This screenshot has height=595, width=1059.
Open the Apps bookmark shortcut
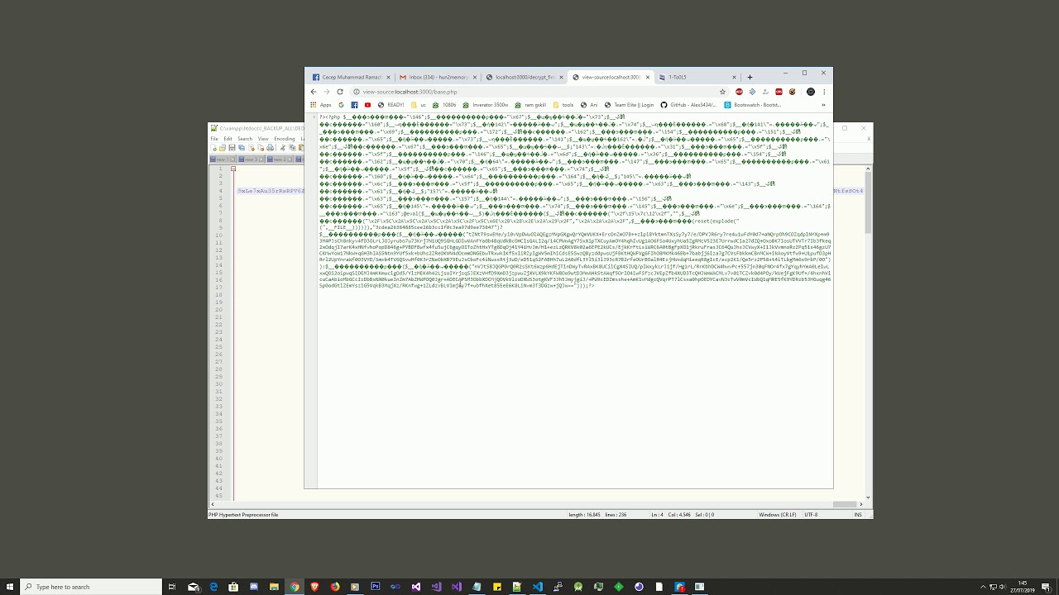[x=321, y=105]
